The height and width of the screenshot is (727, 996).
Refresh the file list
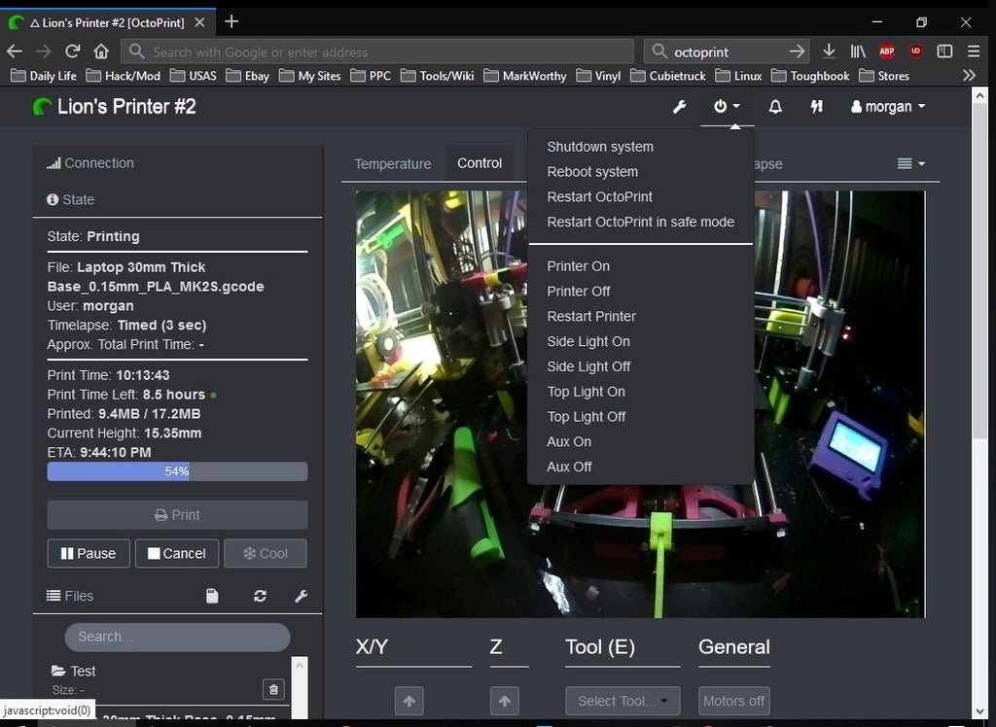coord(259,596)
